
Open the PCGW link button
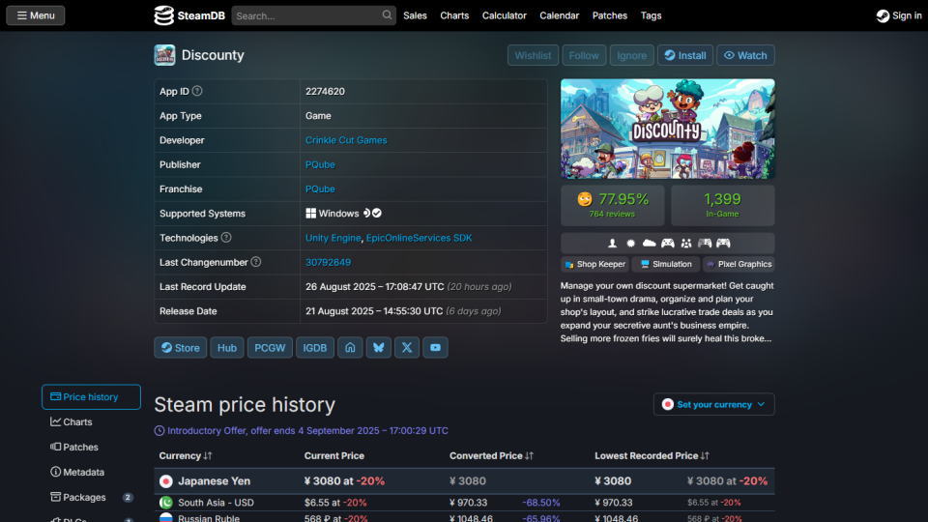(270, 347)
